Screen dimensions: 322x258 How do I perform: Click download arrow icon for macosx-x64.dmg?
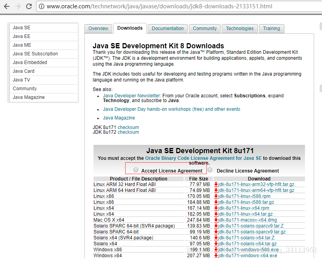pos(216,220)
